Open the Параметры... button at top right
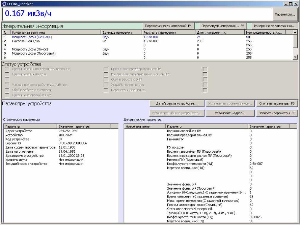Screen dimensions: 300x225 coord(285,14)
